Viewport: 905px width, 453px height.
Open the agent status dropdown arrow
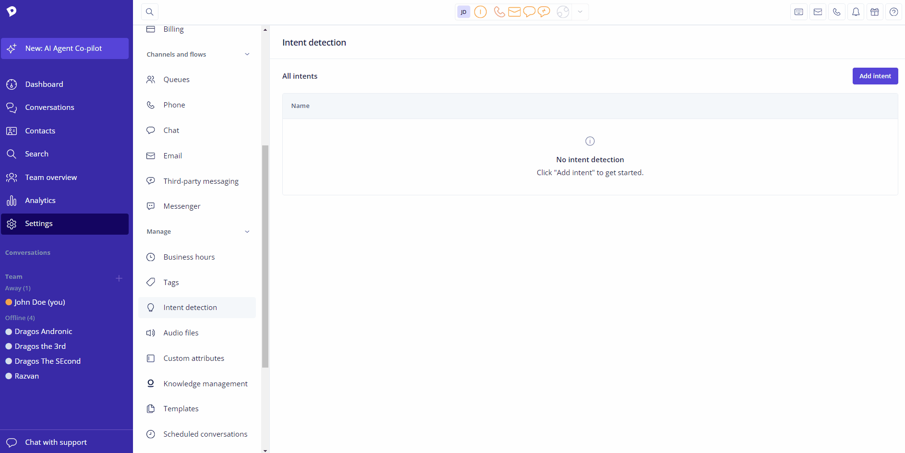pos(580,12)
